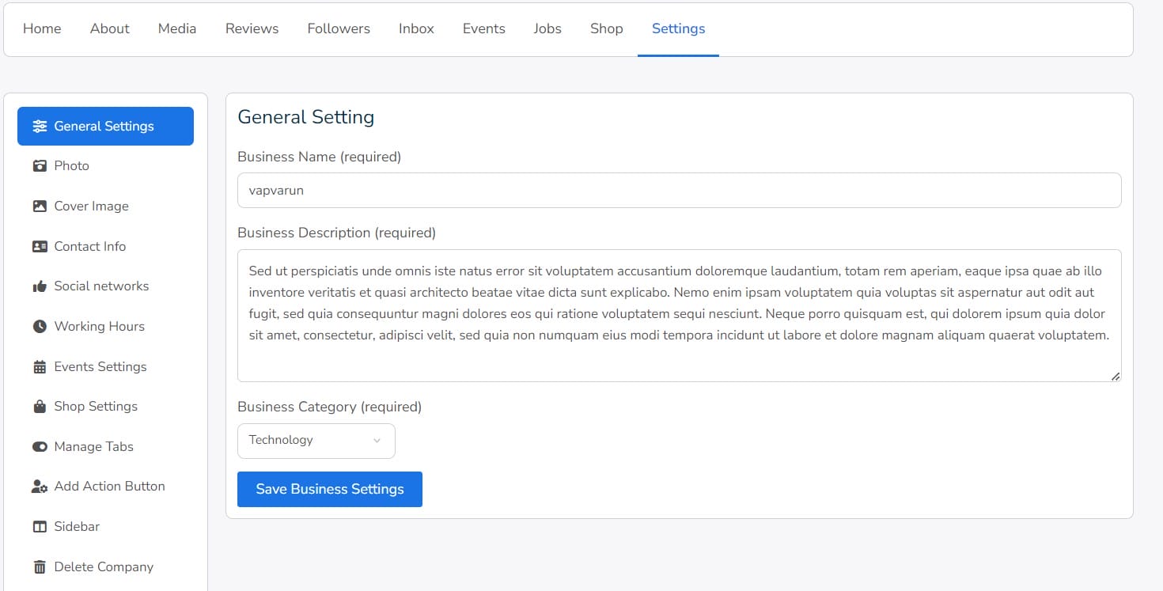1163x591 pixels.
Task: Click the Business Name input field
Action: pos(679,191)
